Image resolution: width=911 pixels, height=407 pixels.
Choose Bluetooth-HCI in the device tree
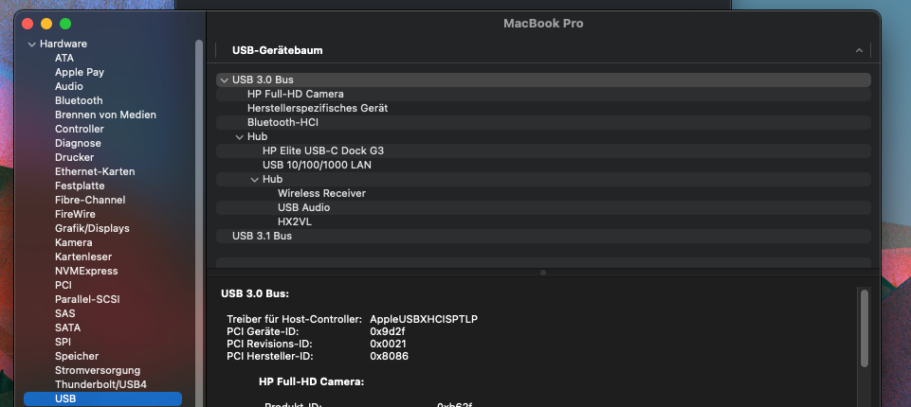[x=283, y=123]
